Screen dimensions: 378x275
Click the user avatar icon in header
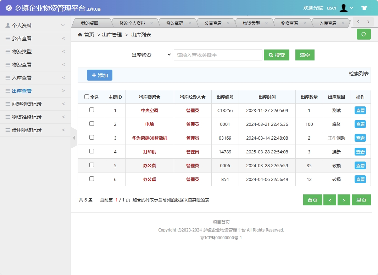[344, 8]
